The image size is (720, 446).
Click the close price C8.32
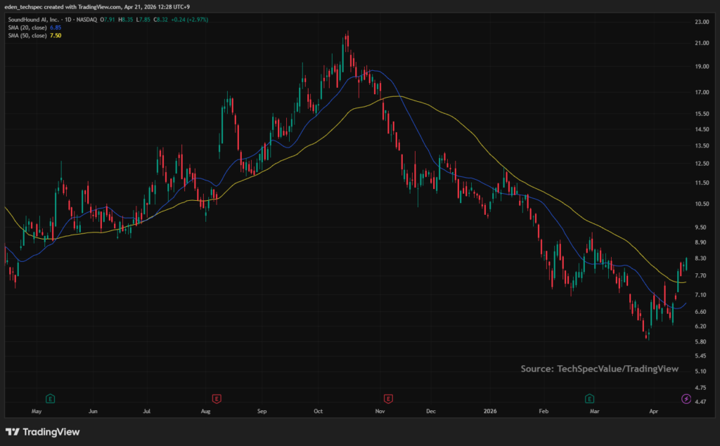tap(161, 20)
